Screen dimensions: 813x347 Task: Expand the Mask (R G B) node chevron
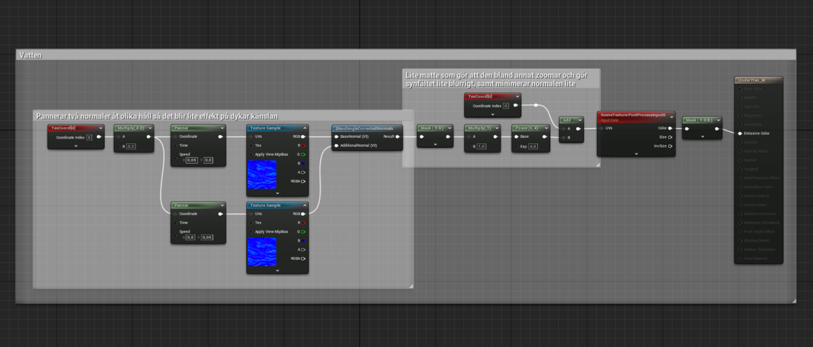click(702, 136)
